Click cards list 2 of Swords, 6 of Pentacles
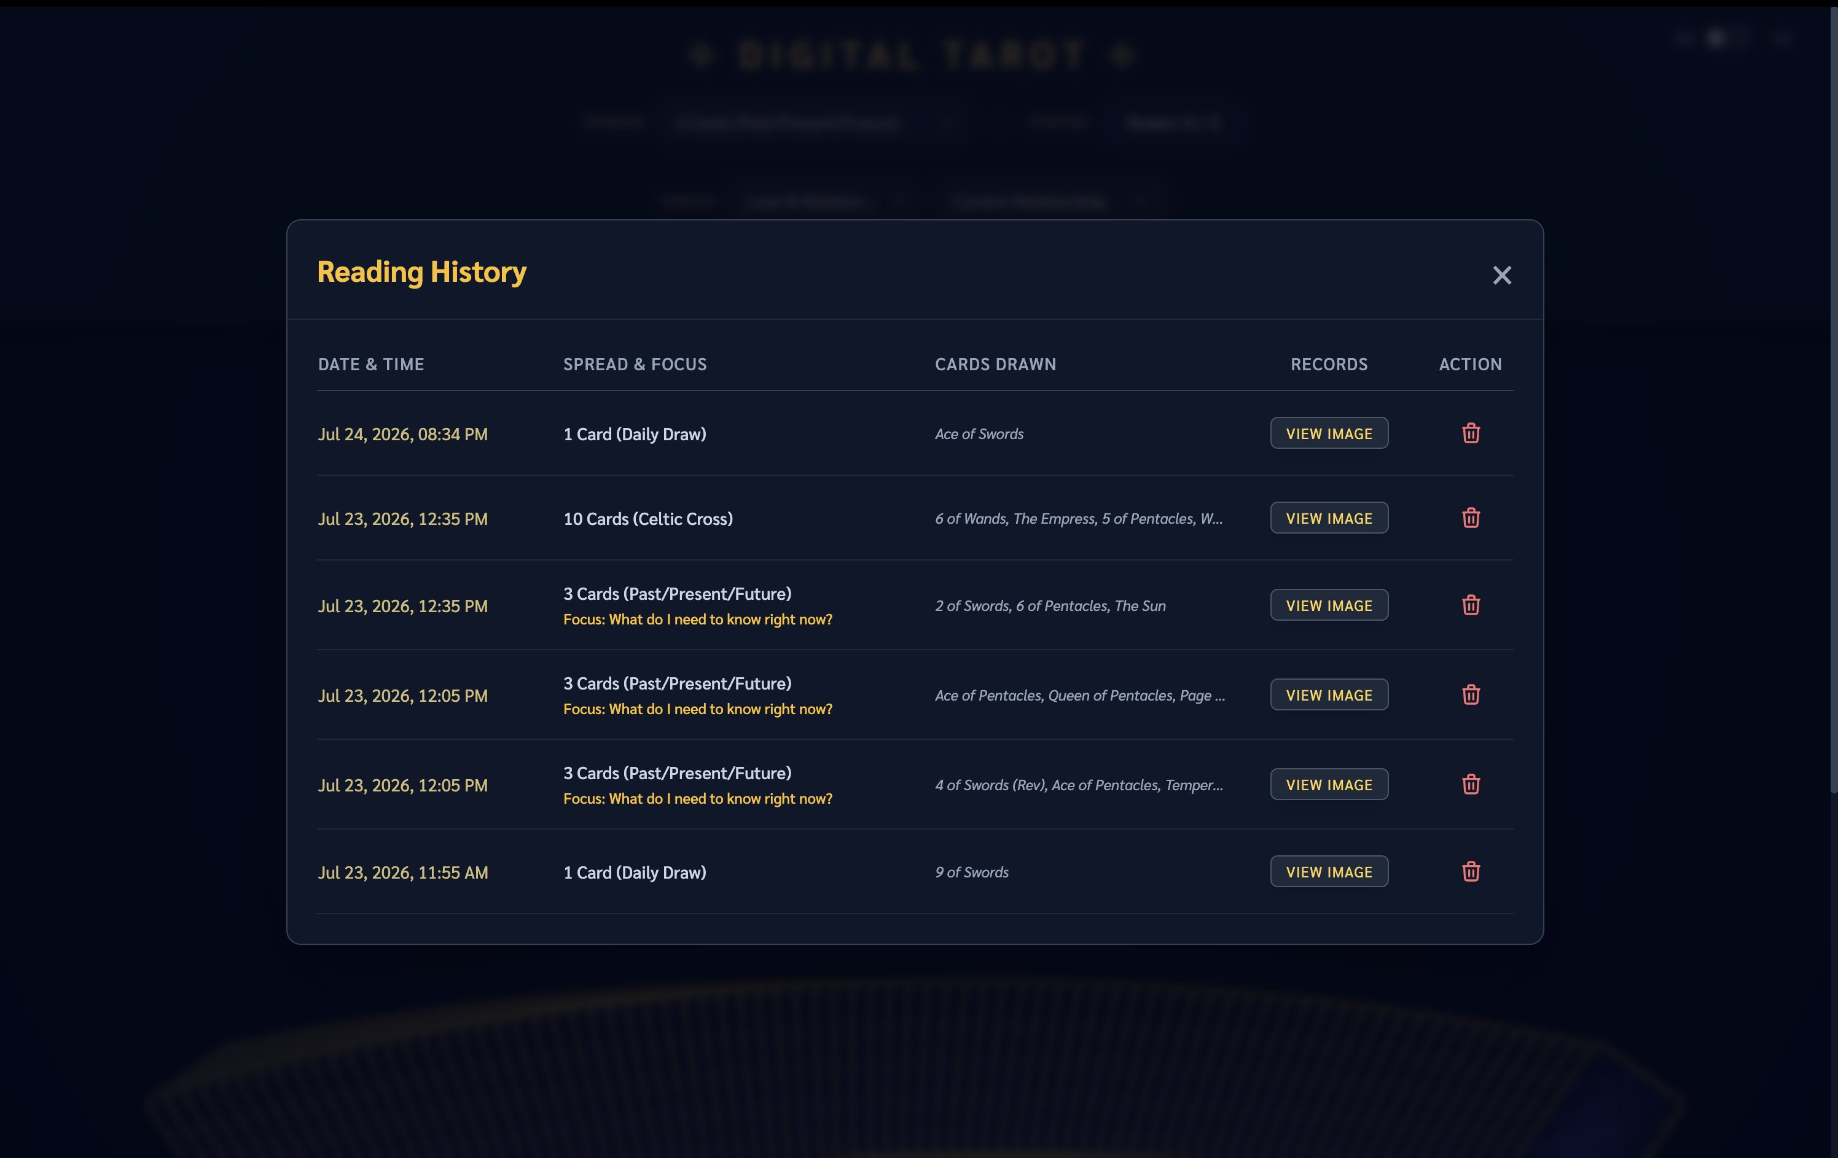This screenshot has width=1838, height=1158. 1050,605
